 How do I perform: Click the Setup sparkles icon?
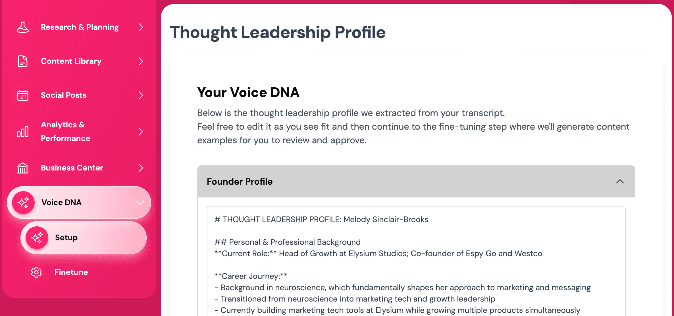click(37, 238)
